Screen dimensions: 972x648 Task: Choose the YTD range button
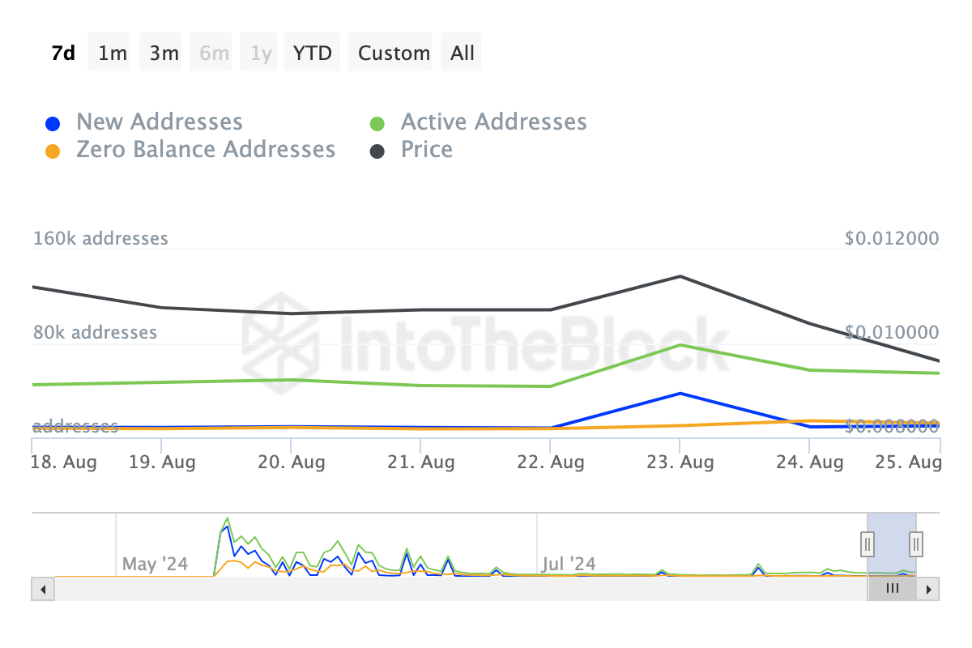point(312,53)
